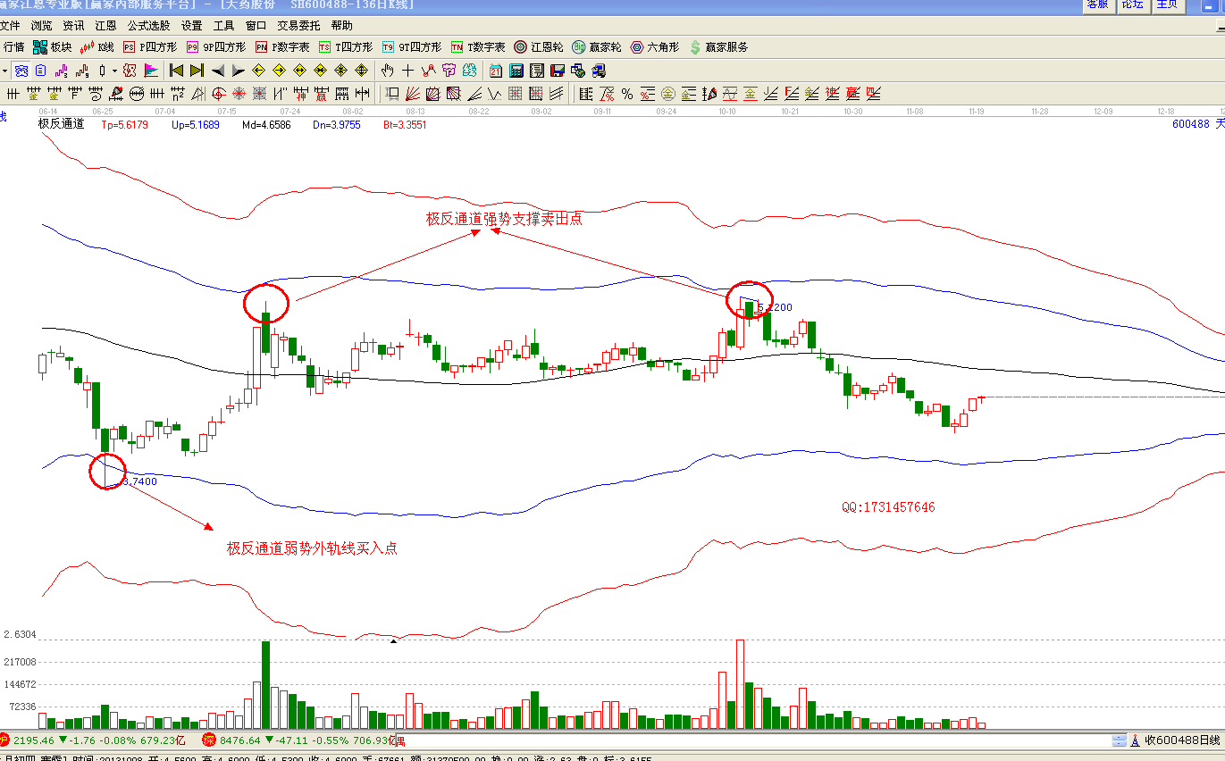Toggle the K线 chart view
Image resolution: width=1225 pixels, height=761 pixels.
tap(97, 47)
